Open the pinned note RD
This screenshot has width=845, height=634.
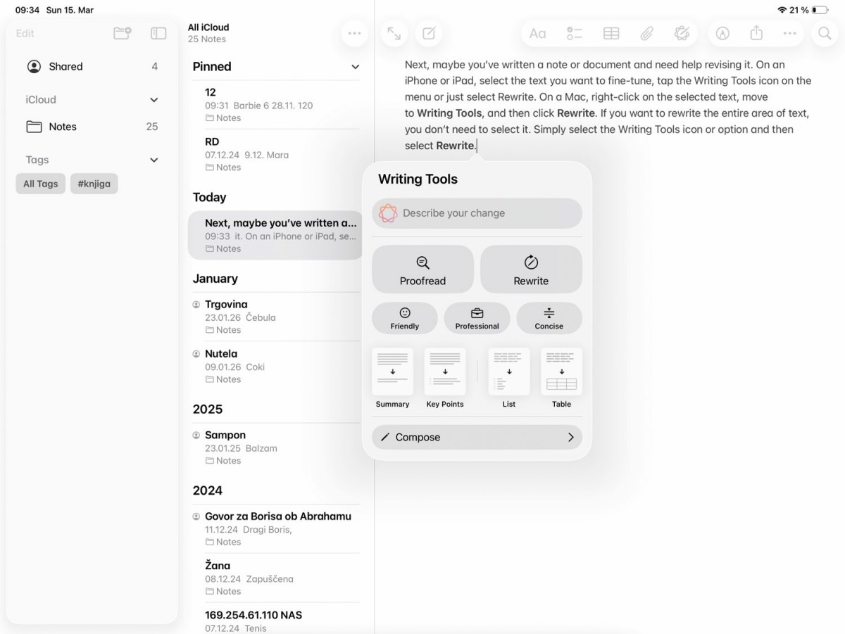275,154
